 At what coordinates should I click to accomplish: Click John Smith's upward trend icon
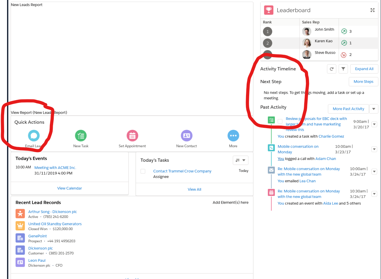point(344,31)
